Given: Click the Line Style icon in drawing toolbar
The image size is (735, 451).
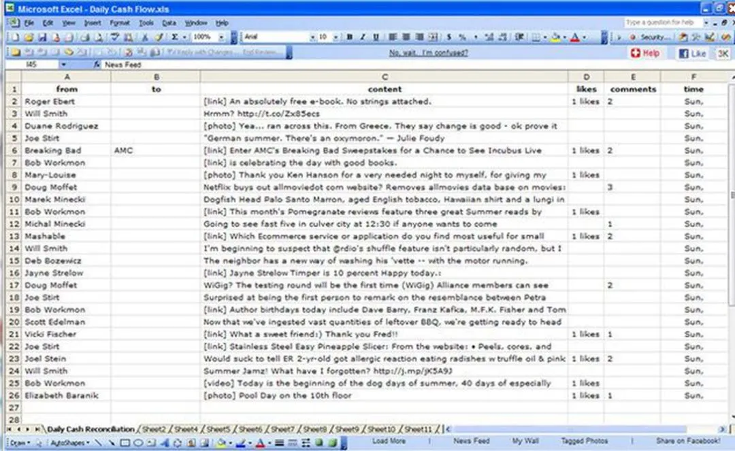Looking at the screenshot, I should [x=279, y=443].
